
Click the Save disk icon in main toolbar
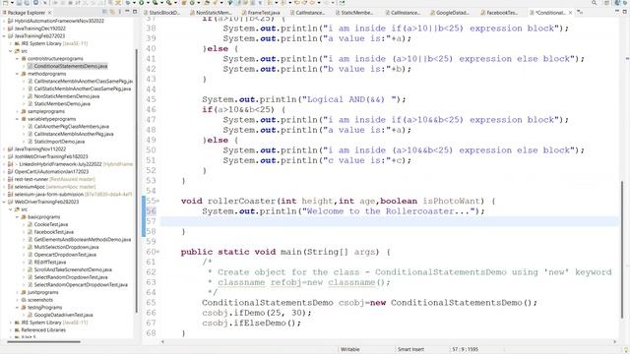pos(19,3)
